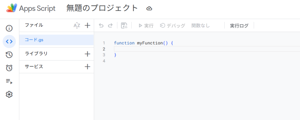
Task: Open Triggers via alarm clock icon
Action: [x=9, y=68]
